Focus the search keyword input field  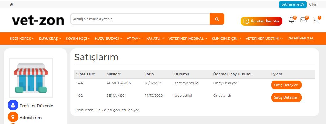[x=140, y=19]
